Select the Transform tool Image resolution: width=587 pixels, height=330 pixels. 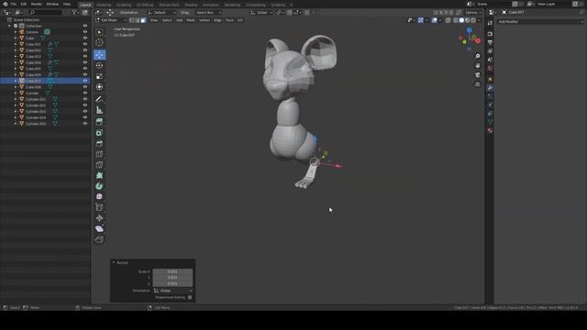[x=99, y=87]
